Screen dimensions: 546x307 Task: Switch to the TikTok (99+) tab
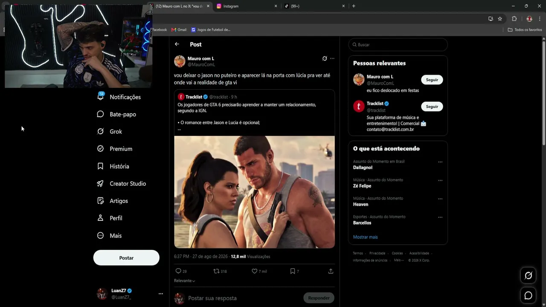[314, 6]
